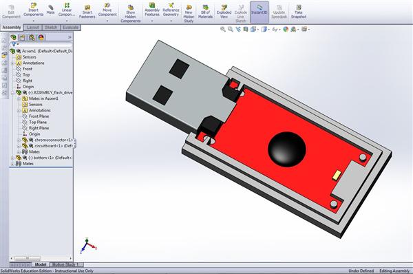Click the Zoom to Fit magnifier icon
The height and width of the screenshot is (274, 413).
pyautogui.click(x=223, y=29)
